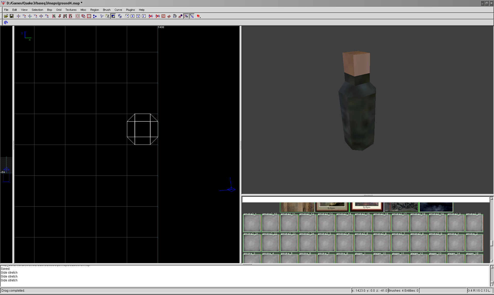Select the smoke2_10 texture thumbnail
The image size is (494, 295).
(x=270, y=223)
